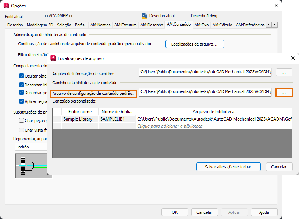Click the Arquivo de informação de caminho path field
Image resolution: width=299 pixels, height=219 pixels.
(x=205, y=72)
